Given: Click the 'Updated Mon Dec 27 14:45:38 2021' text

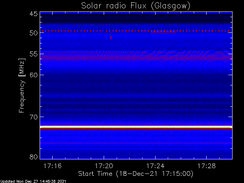Looking at the screenshot, I should click(x=33, y=181).
